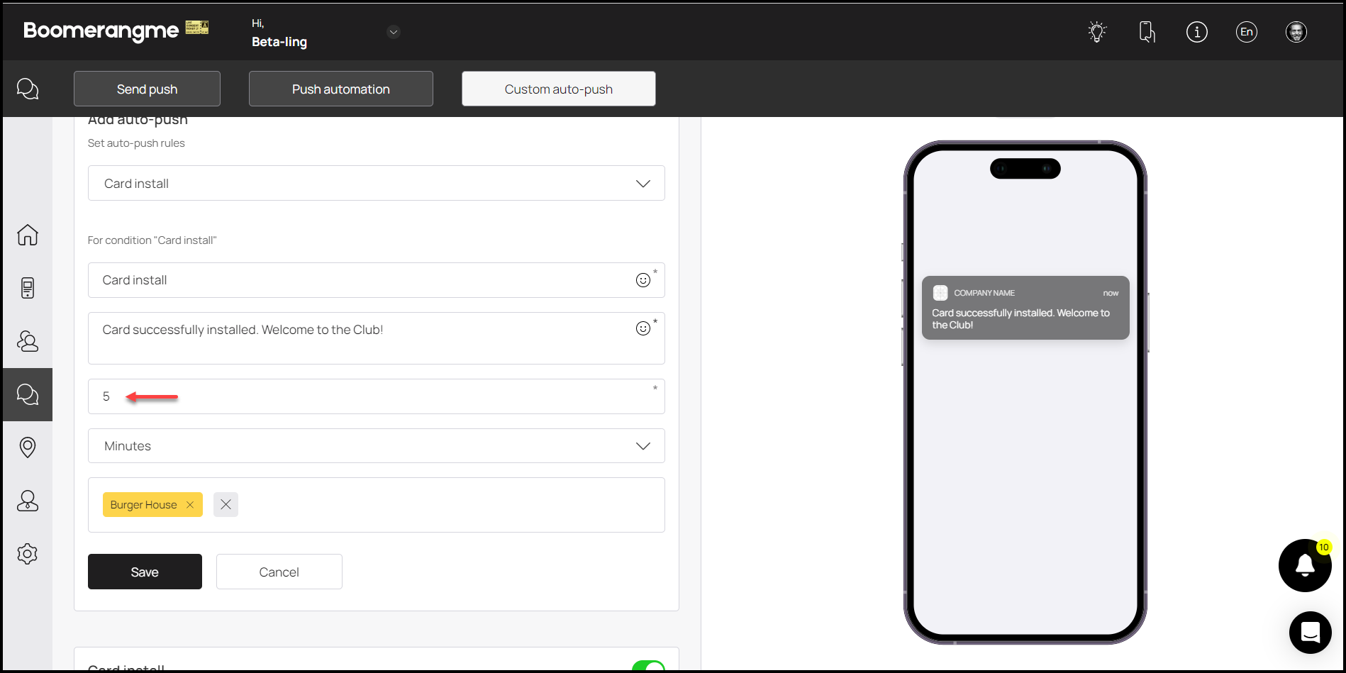Open the support chat widget button
This screenshot has width=1346, height=673.
(x=1310, y=632)
